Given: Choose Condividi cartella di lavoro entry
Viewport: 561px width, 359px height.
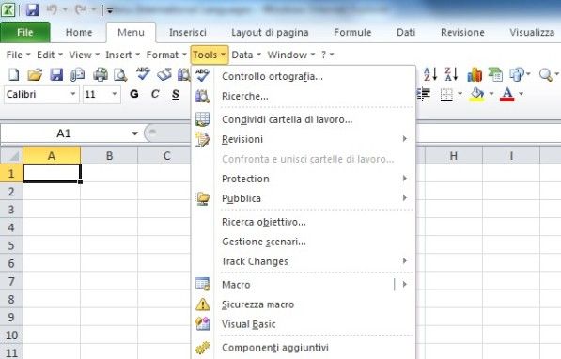Looking at the screenshot, I should click(304, 119).
